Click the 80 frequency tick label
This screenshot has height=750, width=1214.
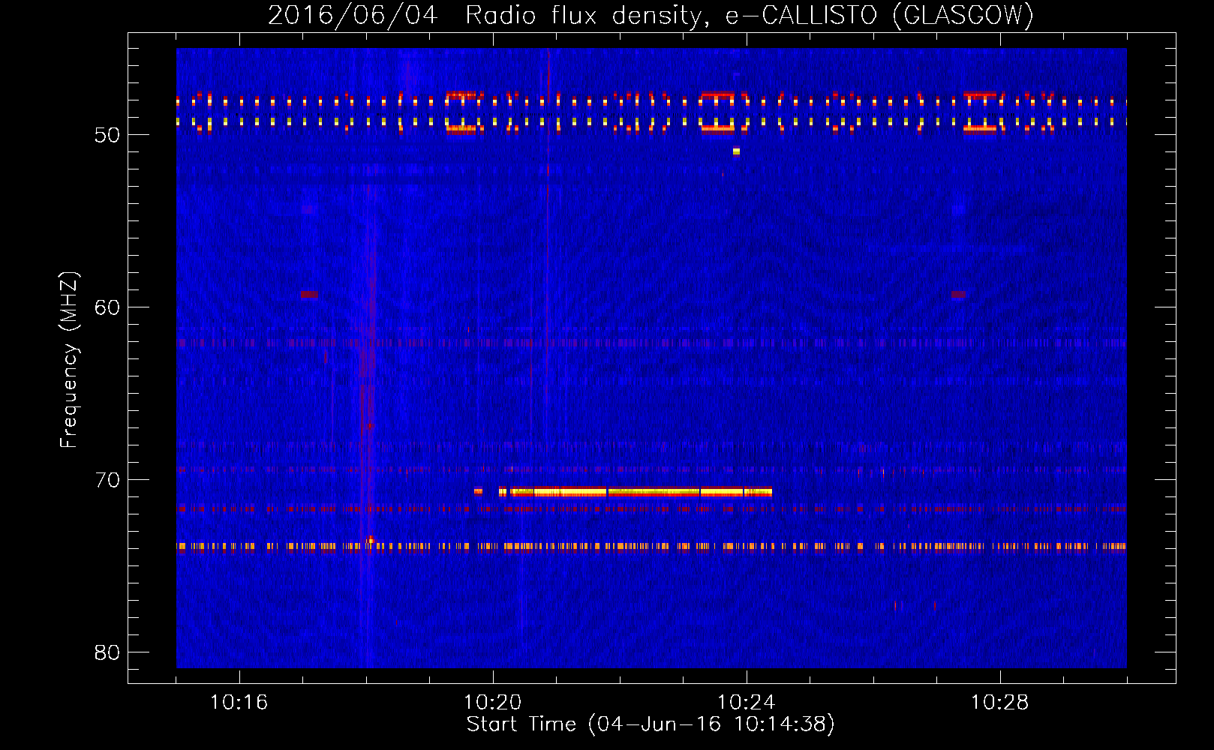click(107, 652)
